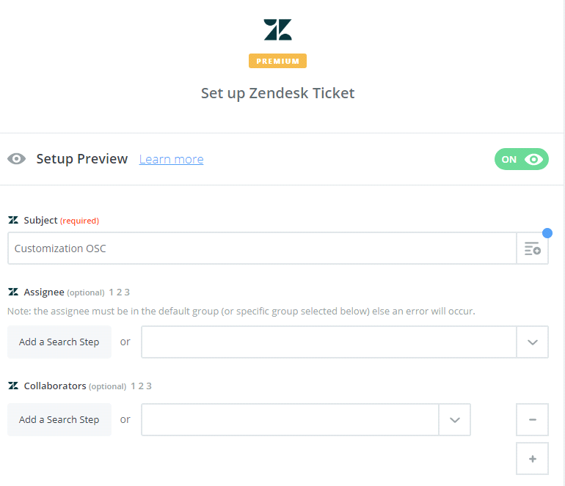Expand the Collaborators dropdown arrow
The height and width of the screenshot is (486, 565).
coord(454,420)
